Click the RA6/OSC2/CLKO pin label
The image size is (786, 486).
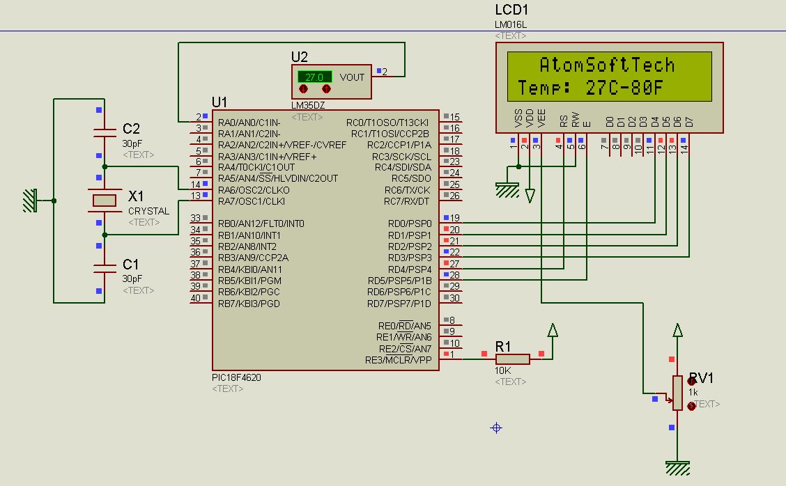click(254, 190)
